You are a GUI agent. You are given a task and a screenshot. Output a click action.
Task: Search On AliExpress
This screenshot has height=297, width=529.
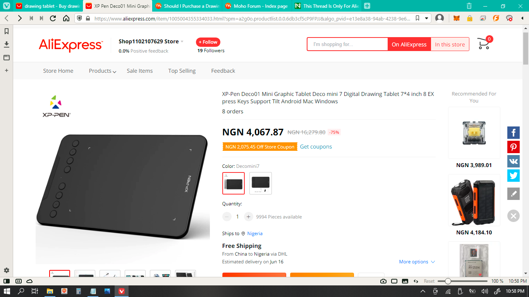click(x=409, y=44)
